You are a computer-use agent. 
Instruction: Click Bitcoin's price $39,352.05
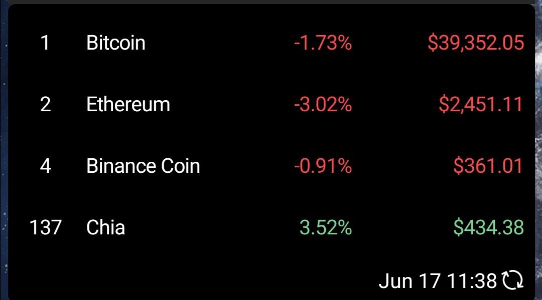click(x=476, y=43)
